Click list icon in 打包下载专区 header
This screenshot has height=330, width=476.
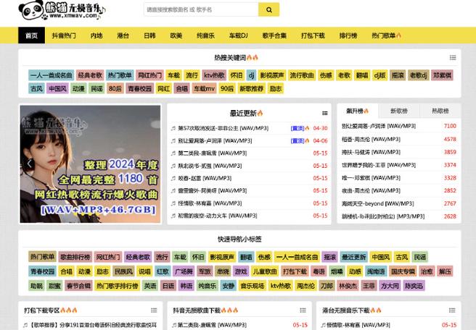point(155,310)
